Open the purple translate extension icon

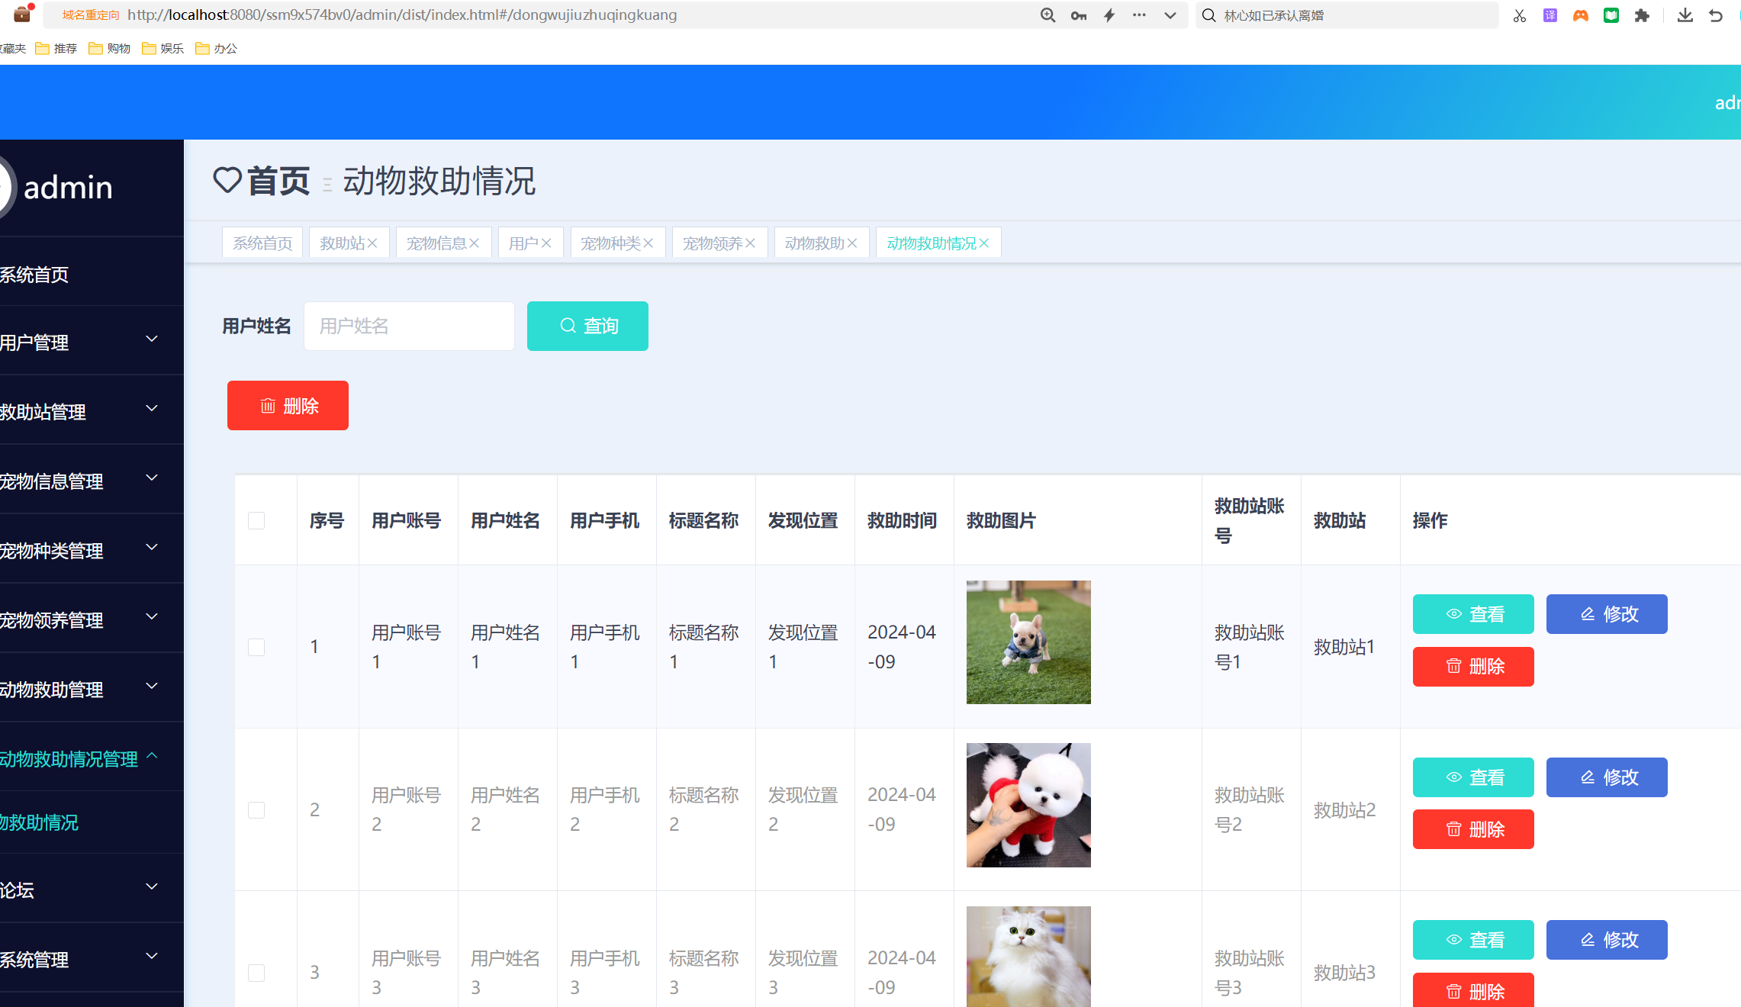click(1550, 14)
